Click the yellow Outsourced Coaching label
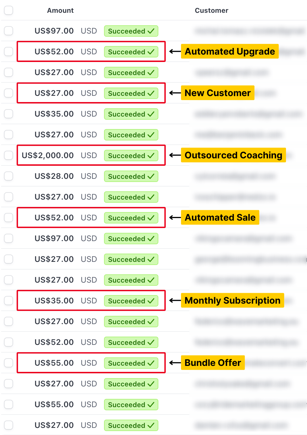This screenshot has height=435, width=307. (x=233, y=155)
